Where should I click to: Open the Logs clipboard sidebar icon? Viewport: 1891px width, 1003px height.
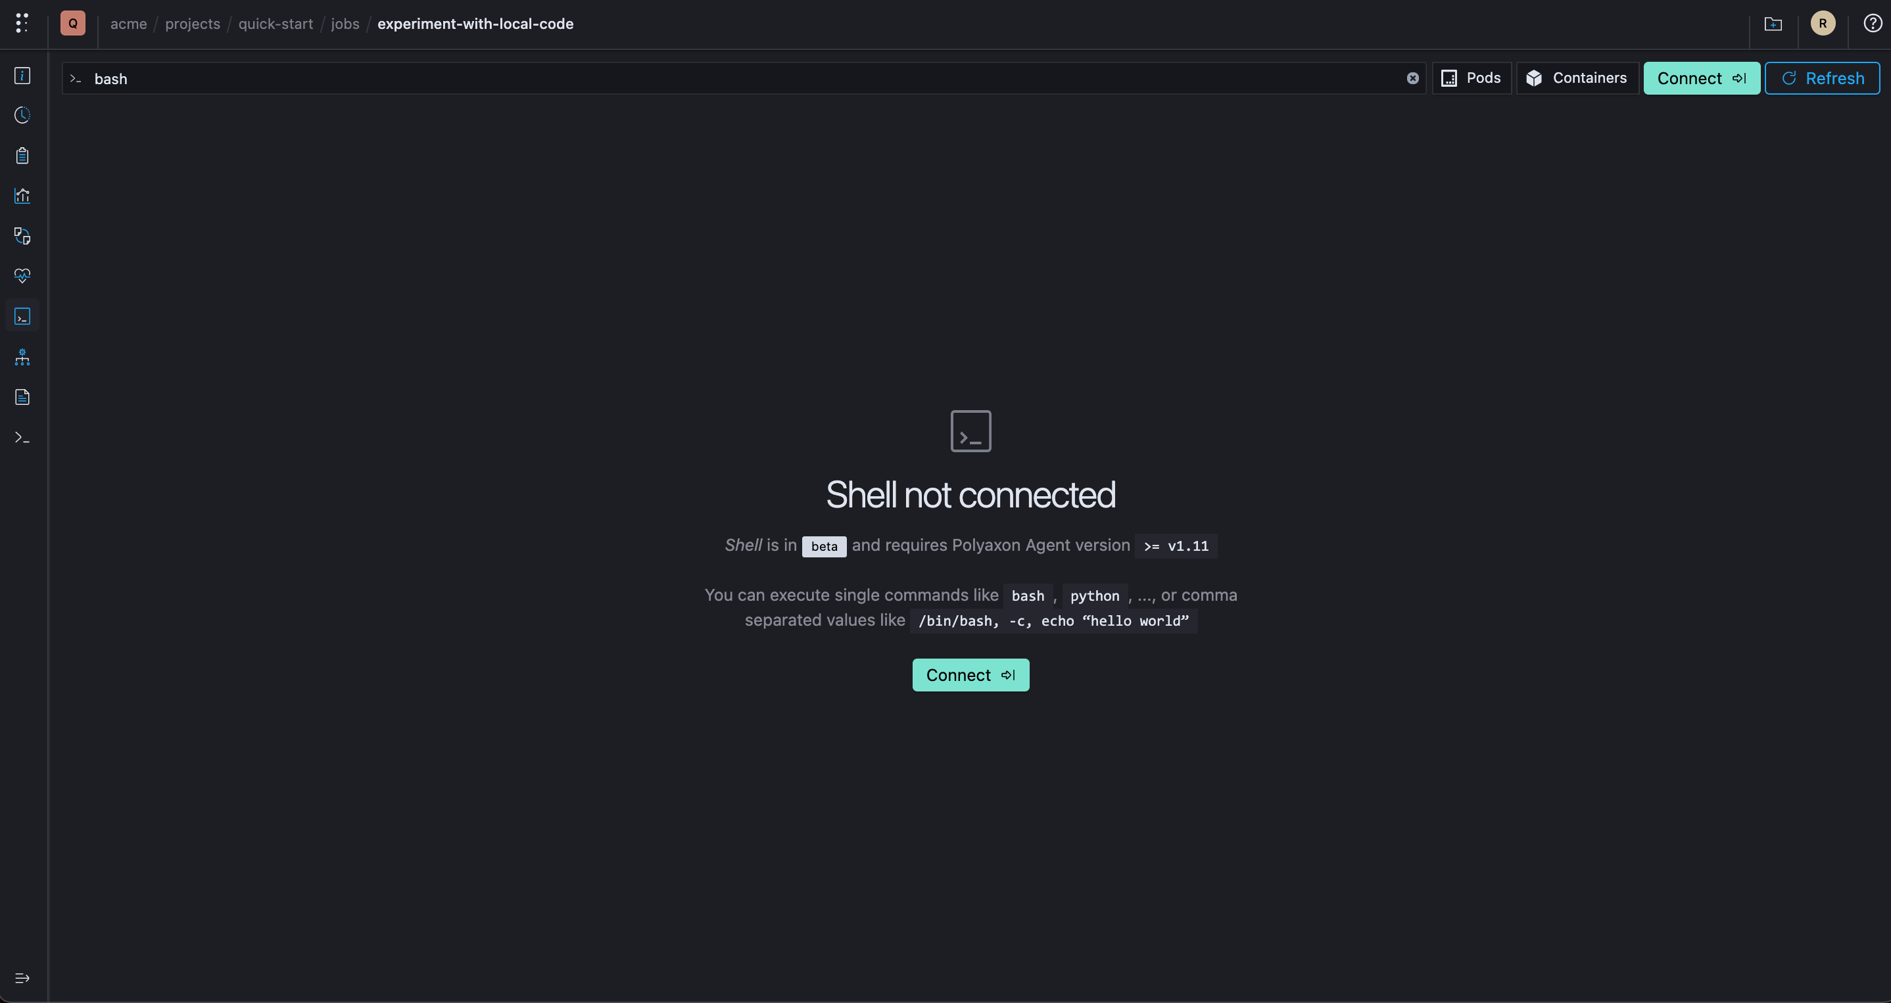(x=23, y=156)
